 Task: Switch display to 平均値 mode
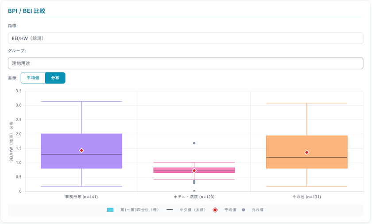(x=33, y=78)
